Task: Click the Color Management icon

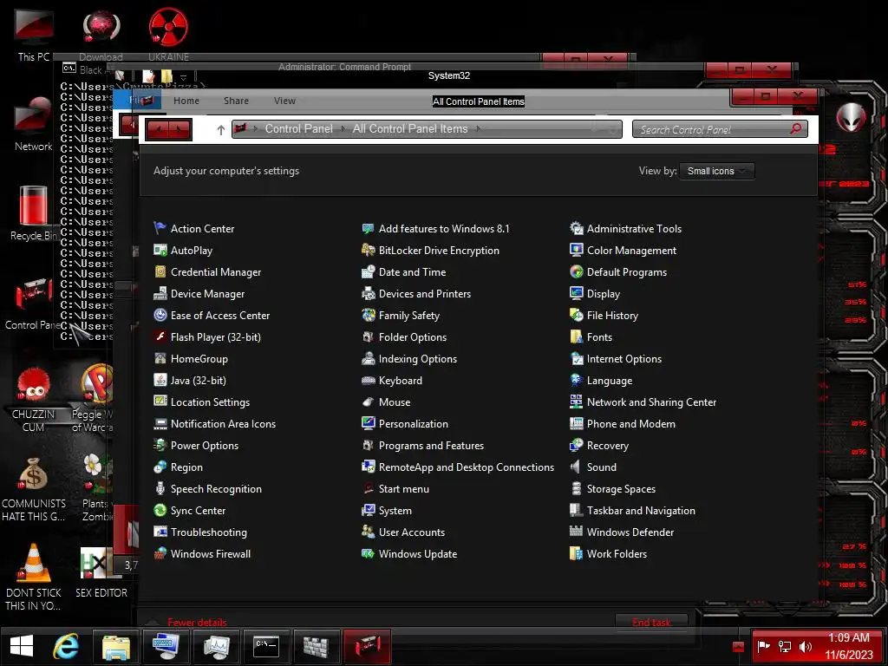Action: pyautogui.click(x=577, y=250)
